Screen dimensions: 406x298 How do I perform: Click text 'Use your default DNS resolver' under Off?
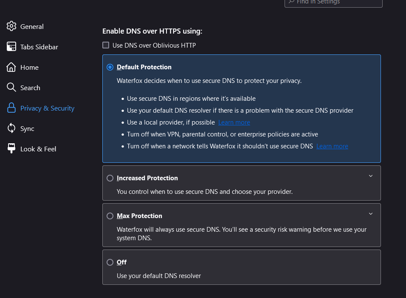(159, 276)
